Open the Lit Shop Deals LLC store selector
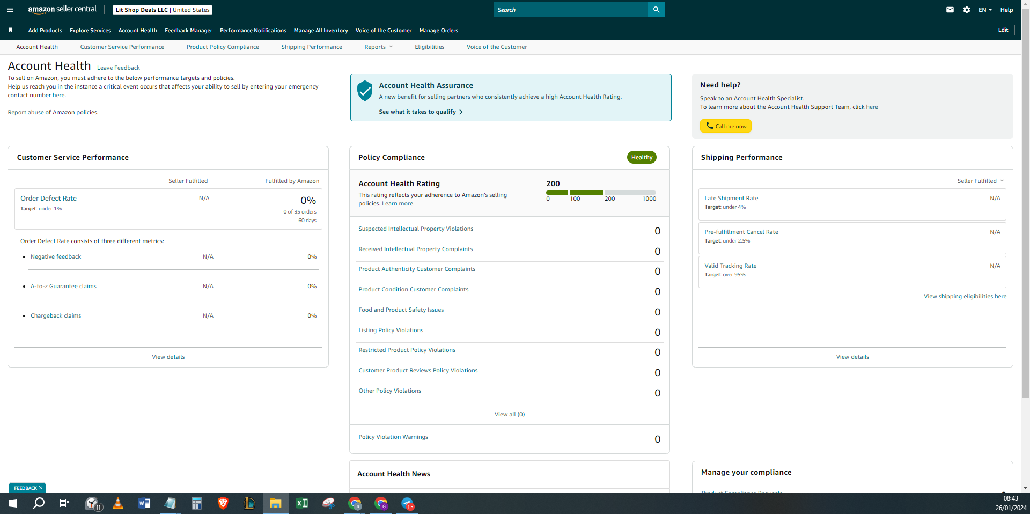Image resolution: width=1030 pixels, height=514 pixels. coord(163,10)
